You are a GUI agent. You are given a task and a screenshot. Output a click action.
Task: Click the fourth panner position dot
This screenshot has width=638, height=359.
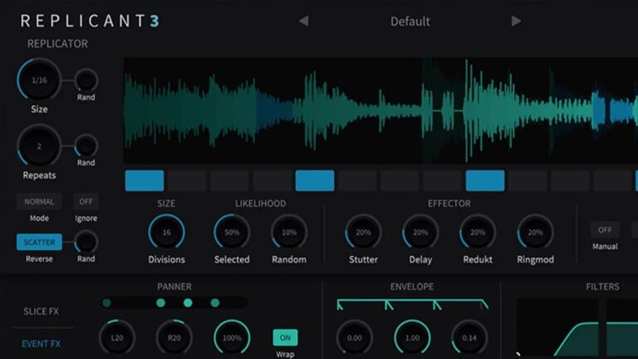click(215, 302)
